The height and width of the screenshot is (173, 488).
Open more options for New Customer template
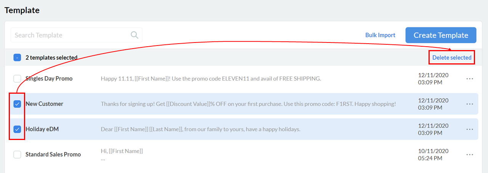pyautogui.click(x=470, y=104)
